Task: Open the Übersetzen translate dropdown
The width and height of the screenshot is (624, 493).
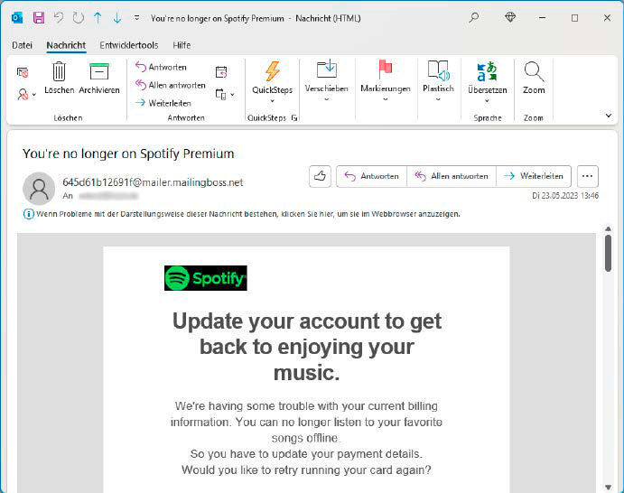Action: pos(488,83)
